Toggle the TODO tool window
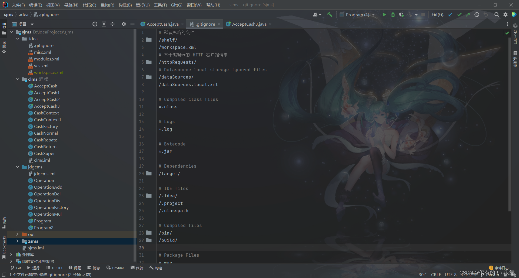Image resolution: width=519 pixels, height=278 pixels. [54, 268]
